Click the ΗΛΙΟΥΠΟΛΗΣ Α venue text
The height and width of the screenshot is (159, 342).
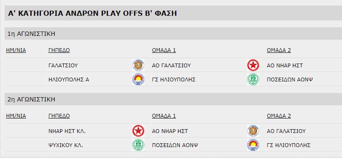click(69, 80)
